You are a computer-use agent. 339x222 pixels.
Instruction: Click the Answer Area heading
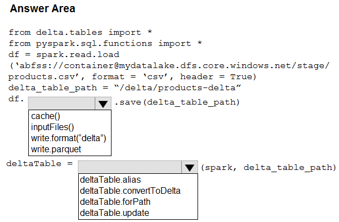click(x=43, y=9)
